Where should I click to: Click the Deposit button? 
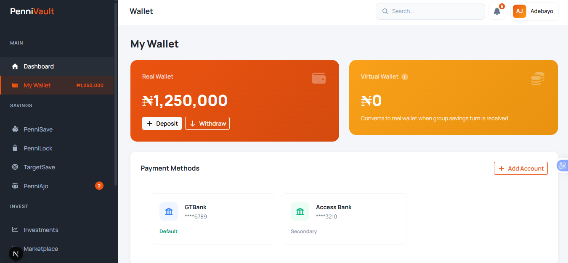[162, 123]
